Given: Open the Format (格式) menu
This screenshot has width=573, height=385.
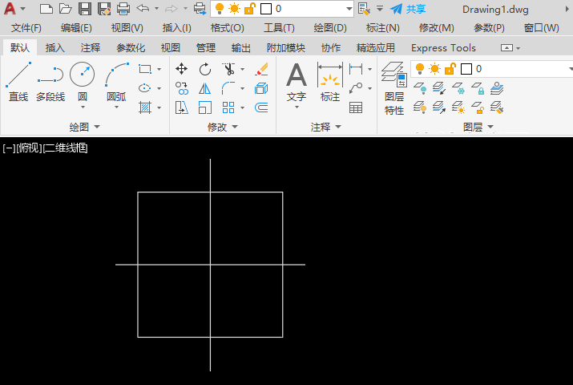Looking at the screenshot, I should tap(228, 28).
